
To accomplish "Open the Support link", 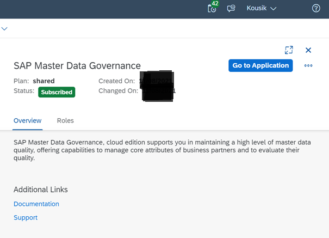I will coord(26,218).
